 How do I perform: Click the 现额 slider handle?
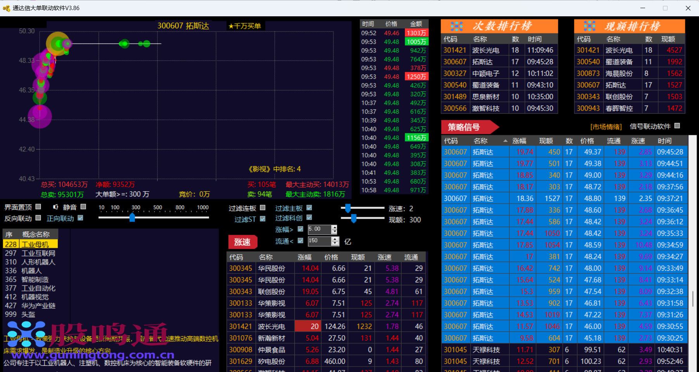pos(353,219)
